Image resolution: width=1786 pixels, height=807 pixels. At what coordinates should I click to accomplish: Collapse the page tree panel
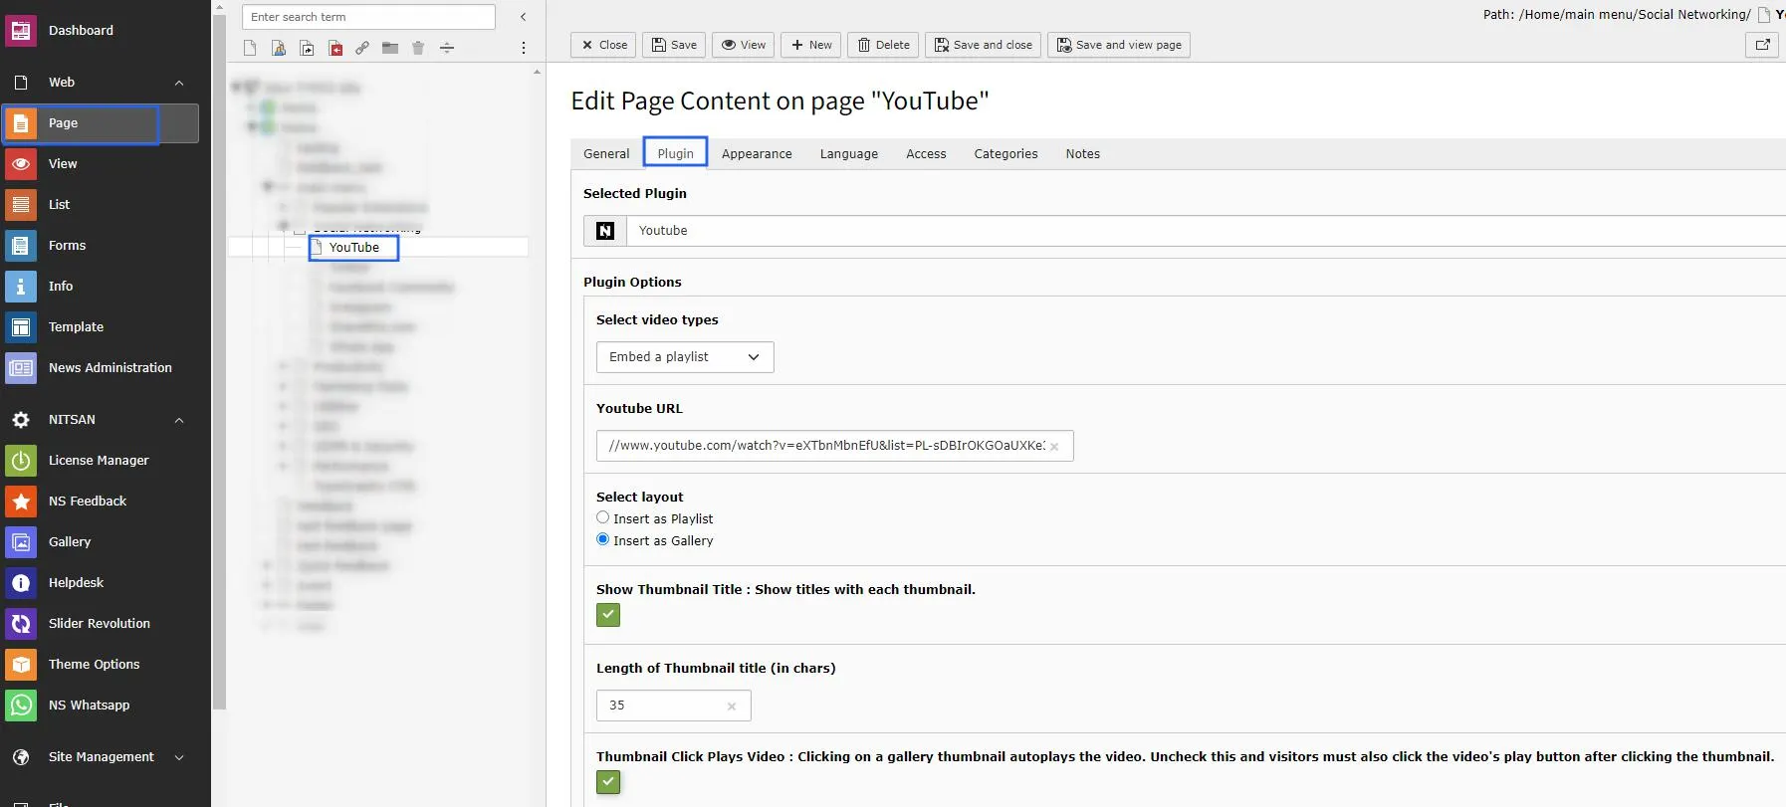[524, 17]
